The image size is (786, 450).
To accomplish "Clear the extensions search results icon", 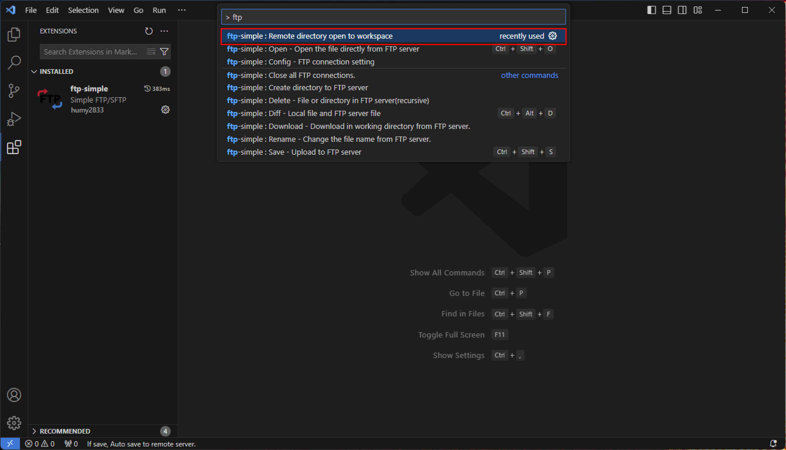I will click(151, 52).
